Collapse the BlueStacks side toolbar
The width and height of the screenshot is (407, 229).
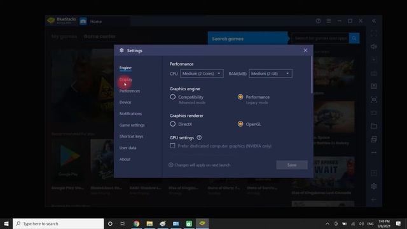point(374,21)
